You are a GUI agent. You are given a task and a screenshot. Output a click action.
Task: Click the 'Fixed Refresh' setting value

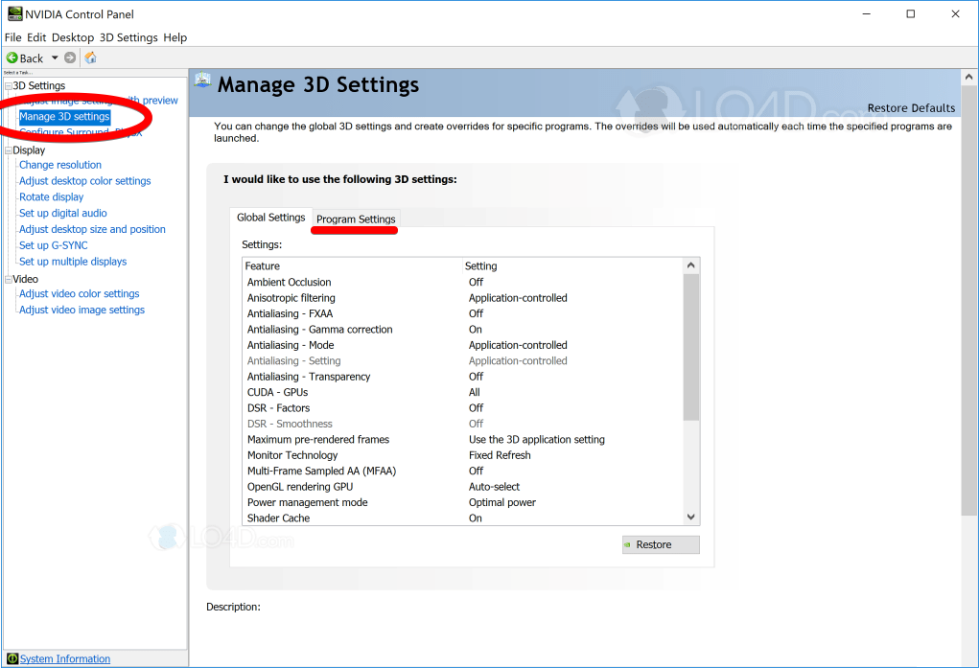pos(500,456)
